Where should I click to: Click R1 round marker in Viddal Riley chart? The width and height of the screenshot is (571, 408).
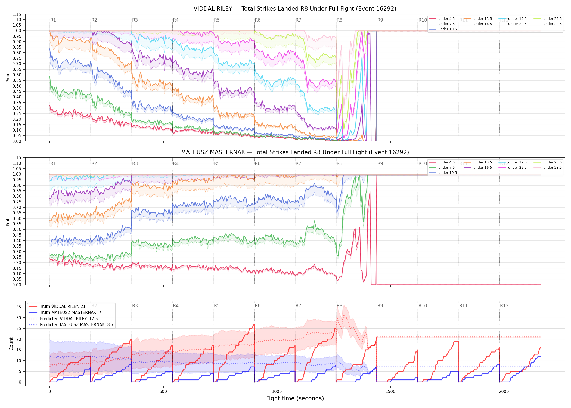[53, 20]
